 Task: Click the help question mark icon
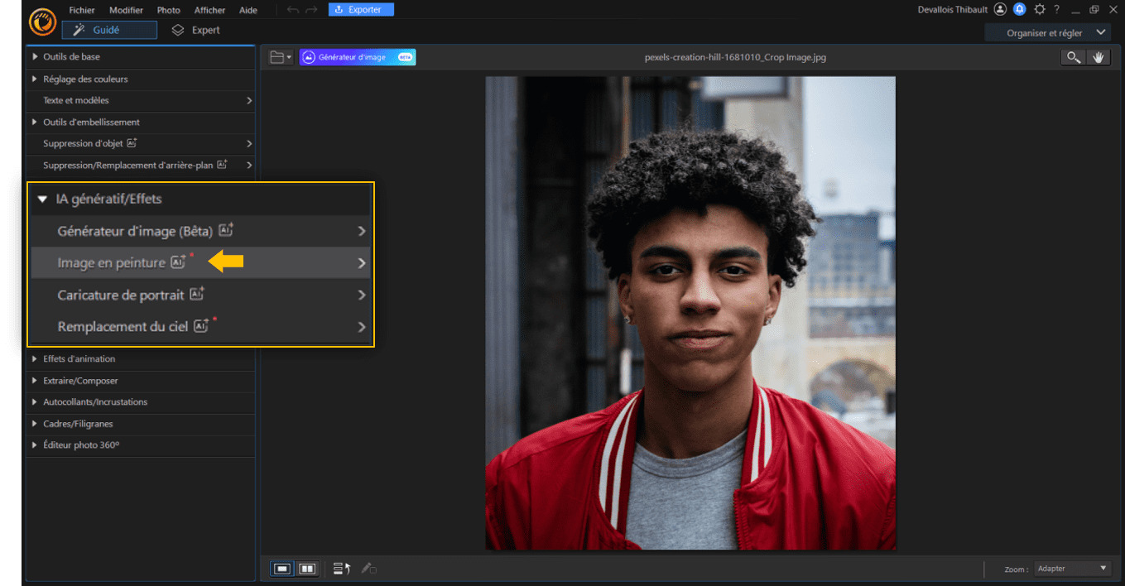1057,10
